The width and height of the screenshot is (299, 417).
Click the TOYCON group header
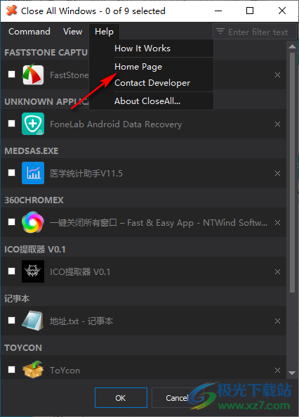point(23,347)
